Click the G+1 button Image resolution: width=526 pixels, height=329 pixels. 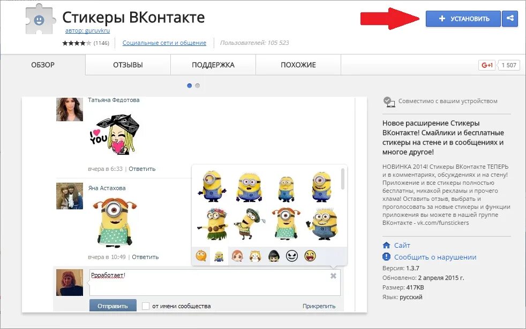[x=487, y=65]
